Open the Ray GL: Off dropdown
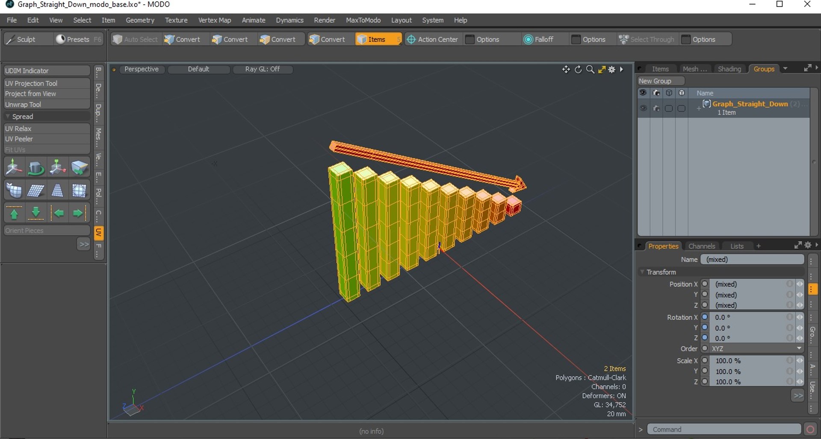The height and width of the screenshot is (439, 821). click(x=263, y=69)
